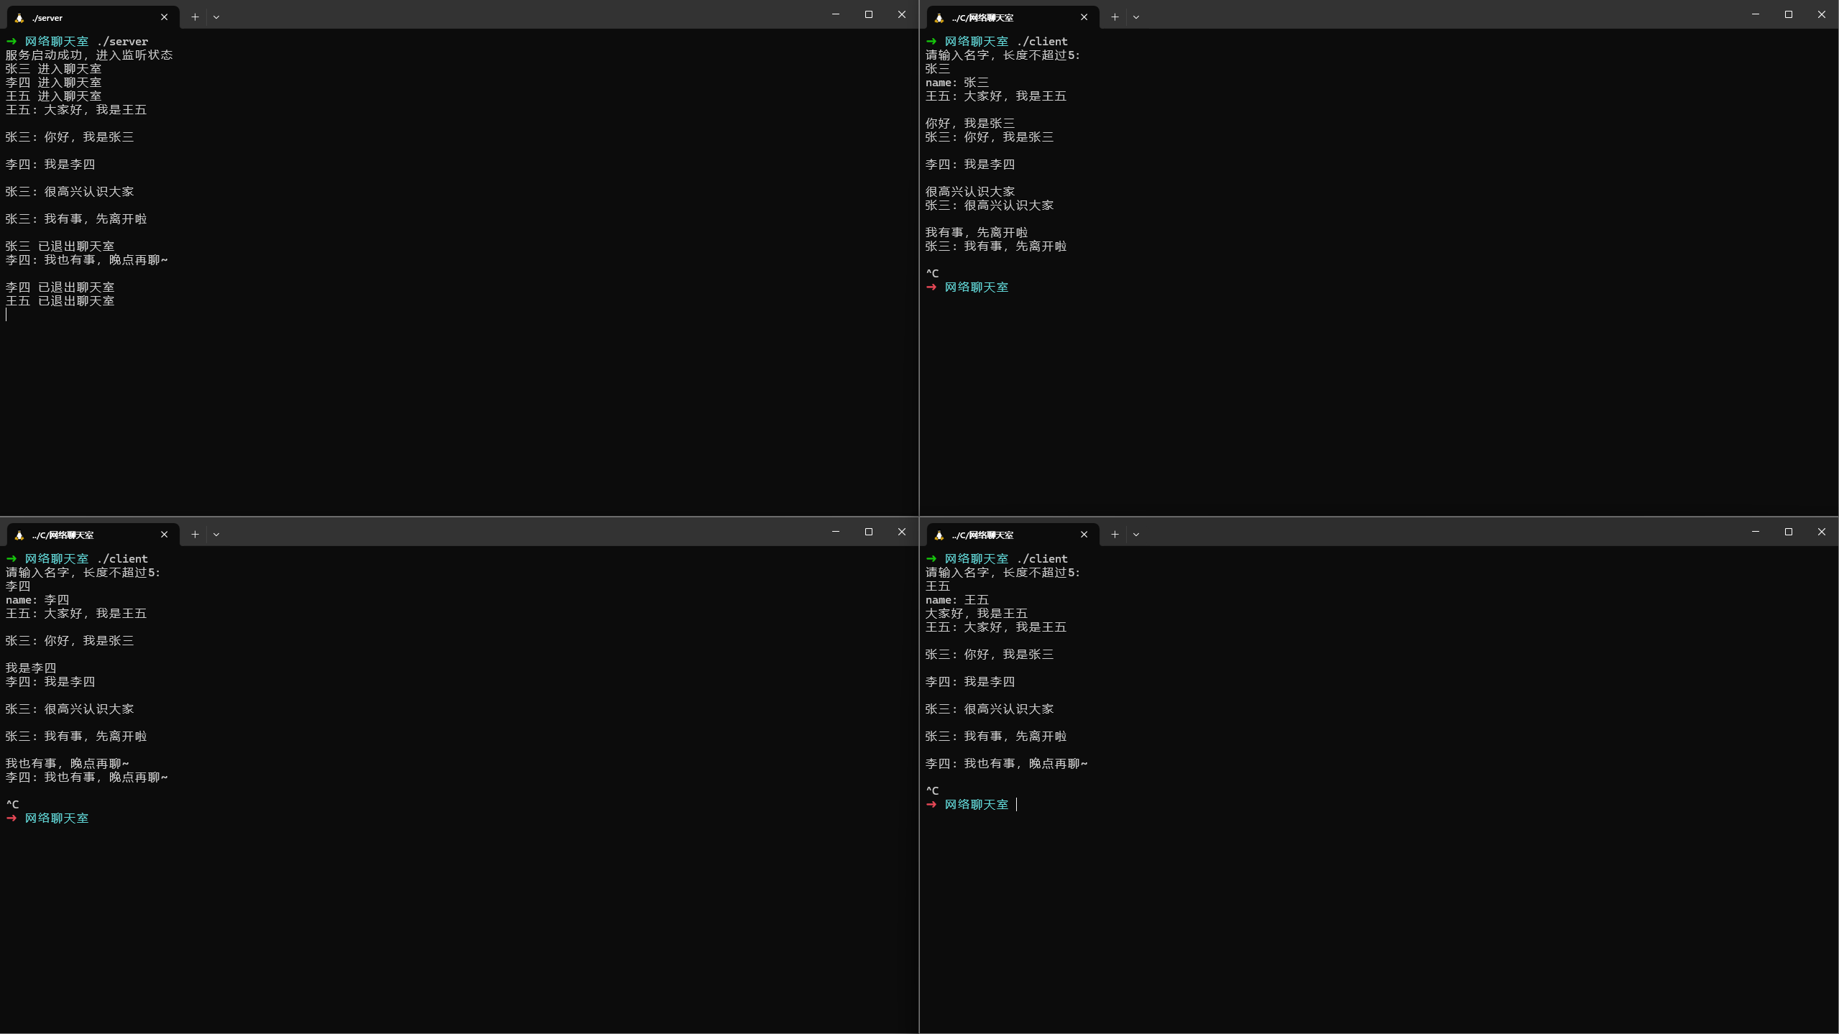Viewport: 1839px width, 1034px height.
Task: Click 'name: 王五' line in bottom-right terminal
Action: pyautogui.click(x=957, y=600)
